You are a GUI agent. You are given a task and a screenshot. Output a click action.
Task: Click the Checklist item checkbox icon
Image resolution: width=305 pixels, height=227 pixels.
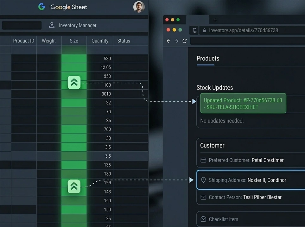pos(203,219)
